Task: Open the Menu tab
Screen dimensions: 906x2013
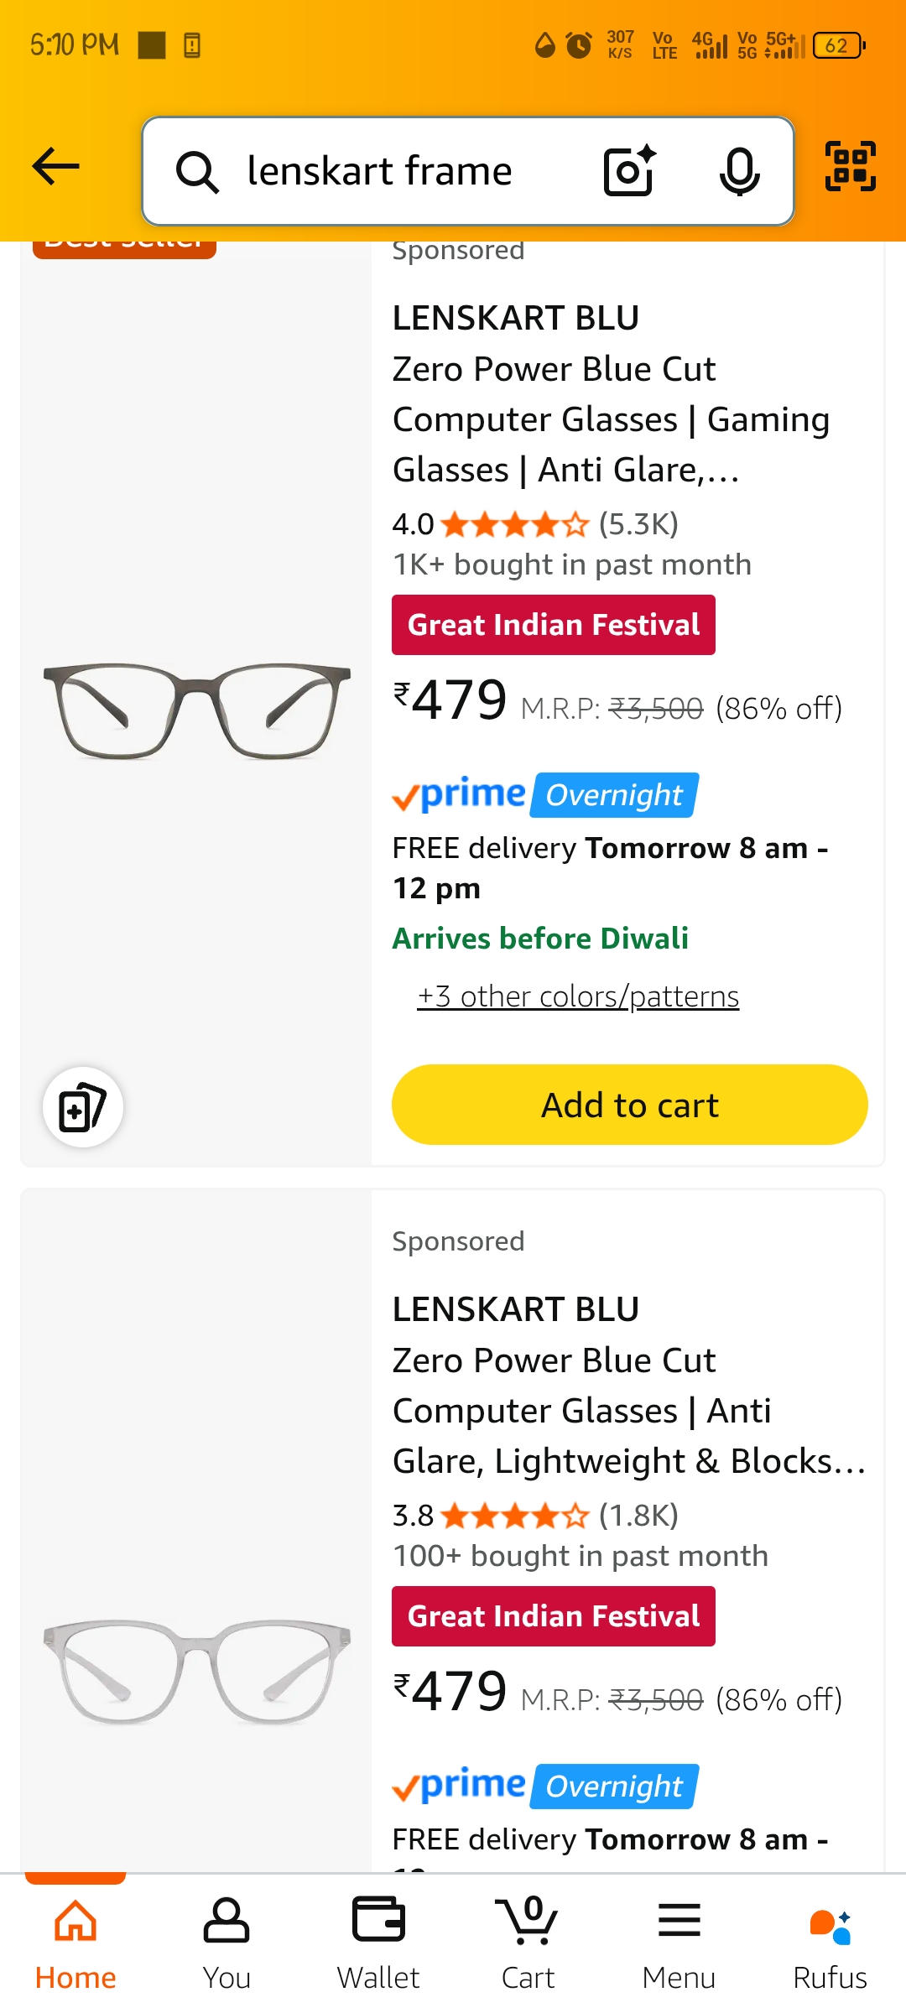Action: (x=679, y=1943)
